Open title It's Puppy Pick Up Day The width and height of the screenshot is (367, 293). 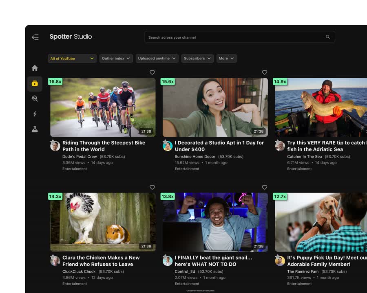pos(327,261)
